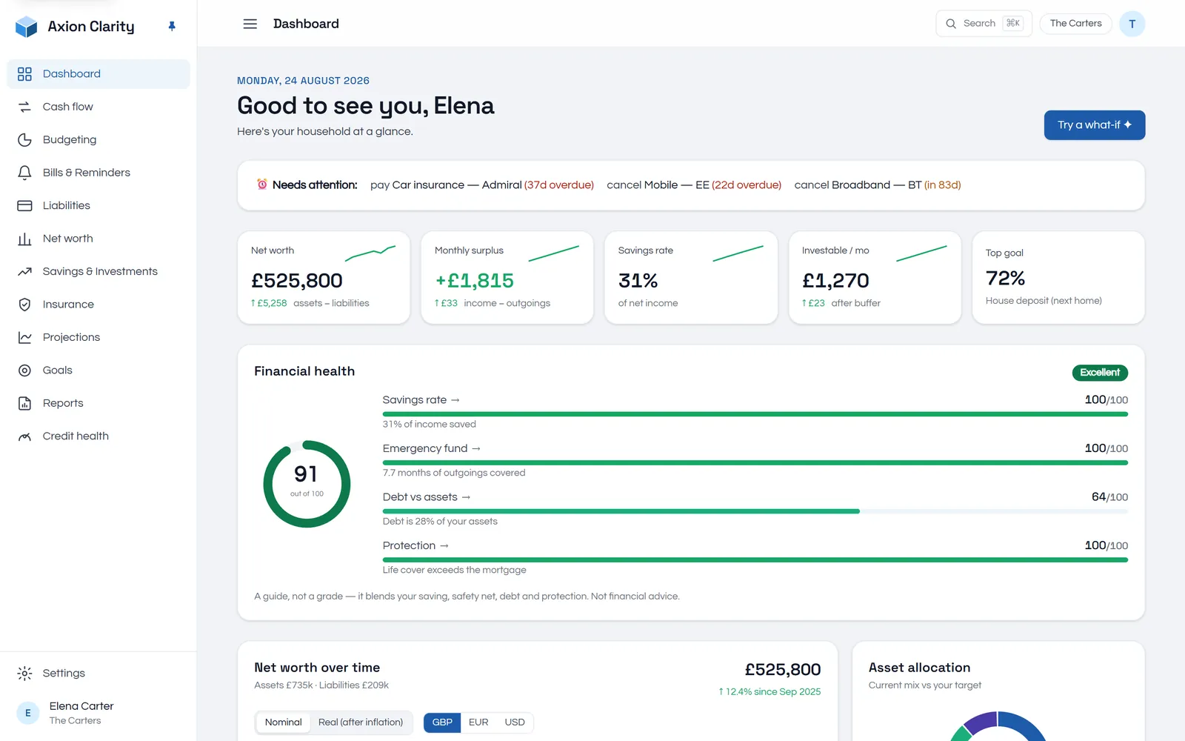This screenshot has height=741, width=1185.
Task: Click the Emergency fund progress bar
Action: coord(755,462)
